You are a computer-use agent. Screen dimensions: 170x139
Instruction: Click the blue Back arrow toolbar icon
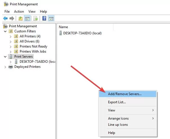pos(5,19)
